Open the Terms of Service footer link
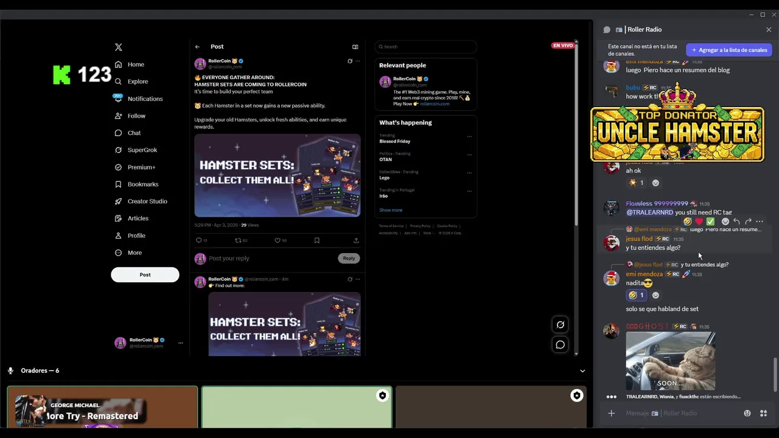This screenshot has height=438, width=779. (x=391, y=226)
